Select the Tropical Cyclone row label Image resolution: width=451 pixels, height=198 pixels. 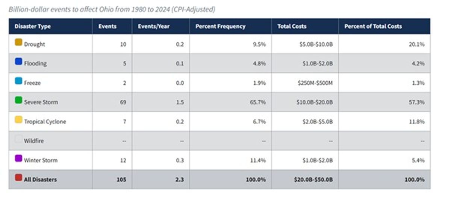pos(45,122)
